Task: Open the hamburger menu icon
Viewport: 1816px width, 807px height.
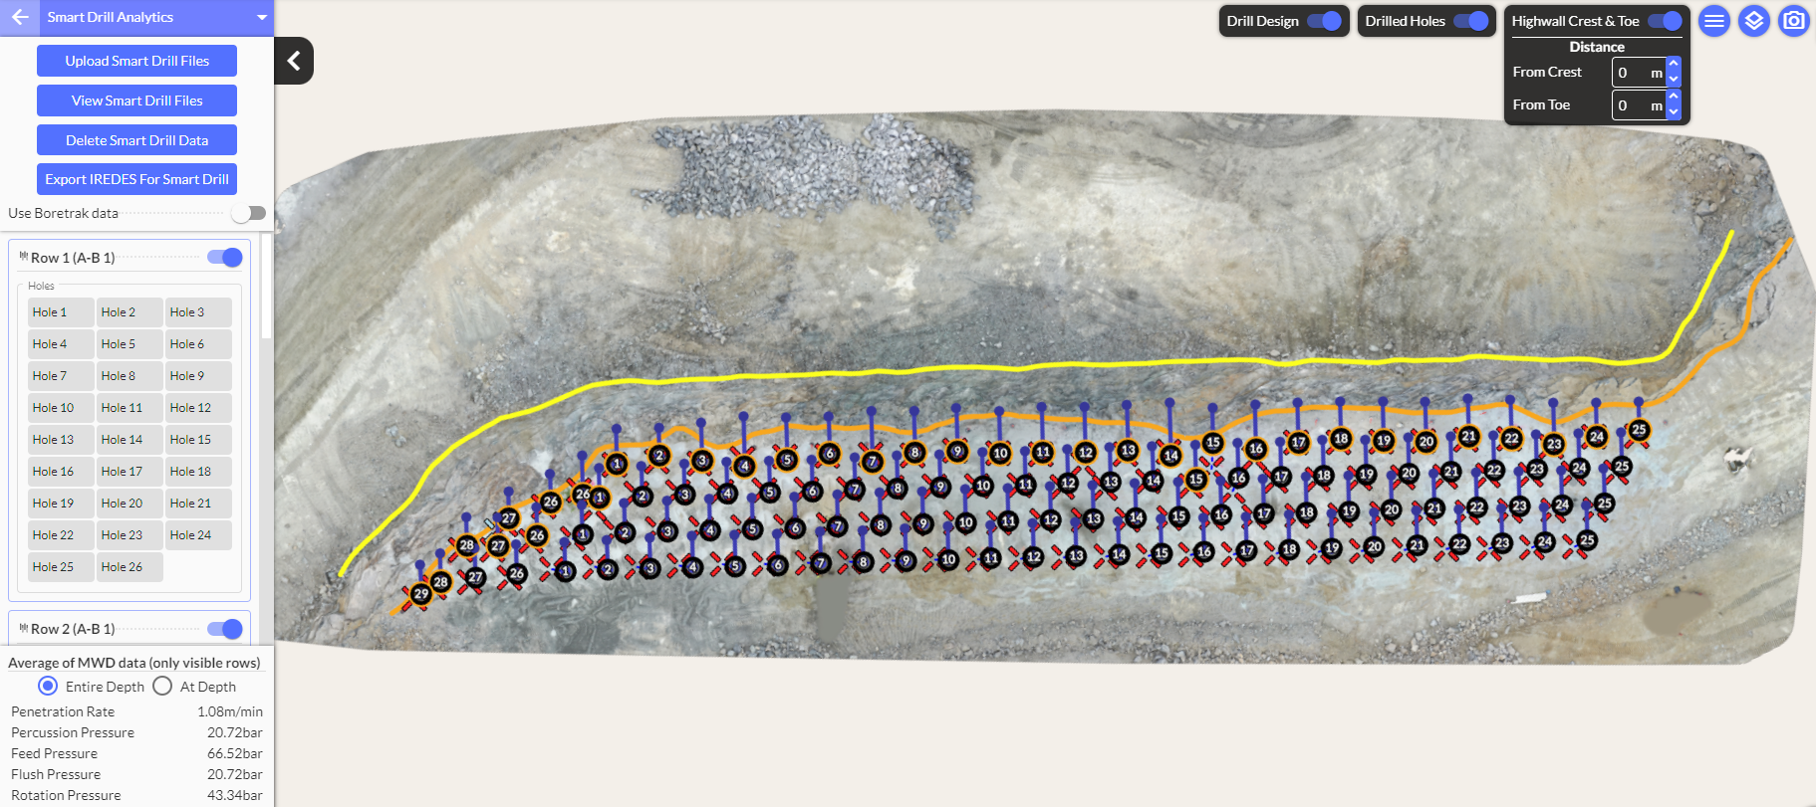Action: click(1713, 21)
